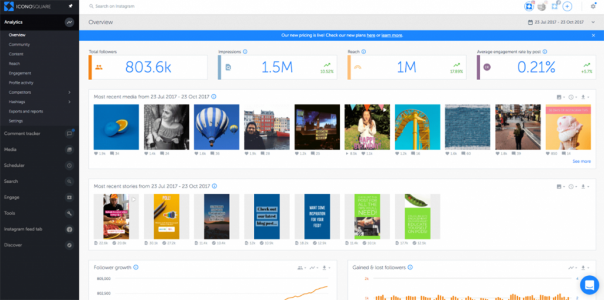Click info icon beside Gained & lost followers
The height and width of the screenshot is (300, 604).
[x=411, y=267]
